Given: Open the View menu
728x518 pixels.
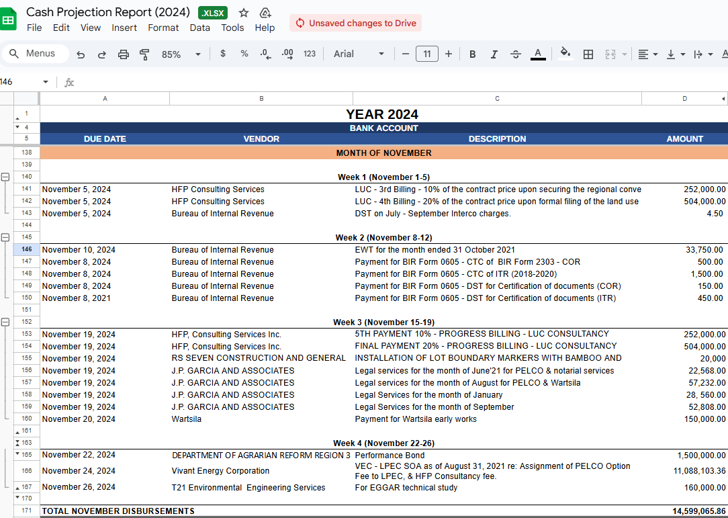Looking at the screenshot, I should pyautogui.click(x=91, y=28).
